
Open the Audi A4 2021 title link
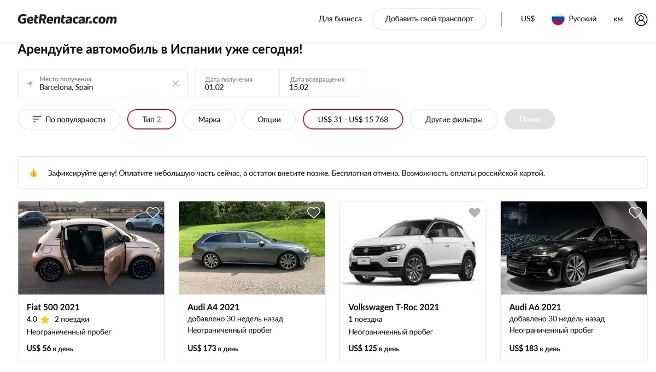click(213, 307)
